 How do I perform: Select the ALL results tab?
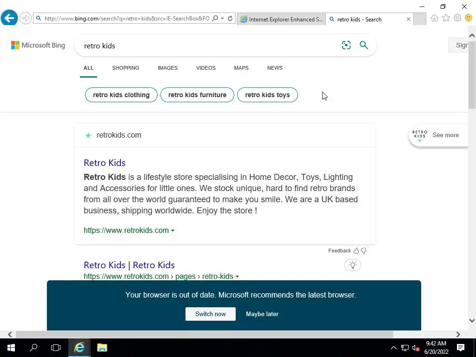click(88, 68)
